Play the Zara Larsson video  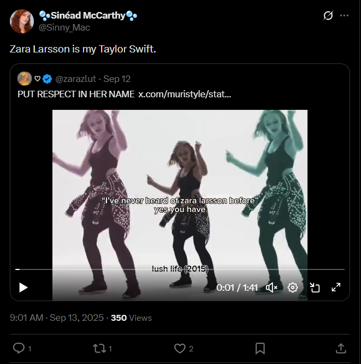tap(23, 287)
